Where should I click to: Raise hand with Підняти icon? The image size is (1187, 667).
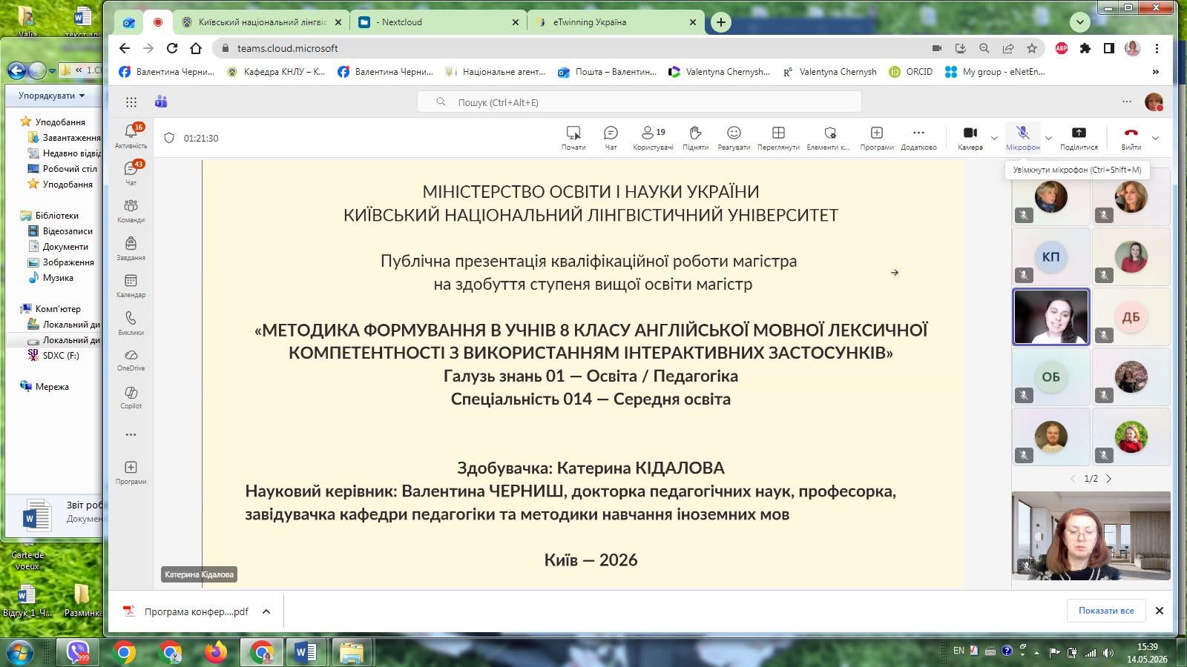[695, 137]
